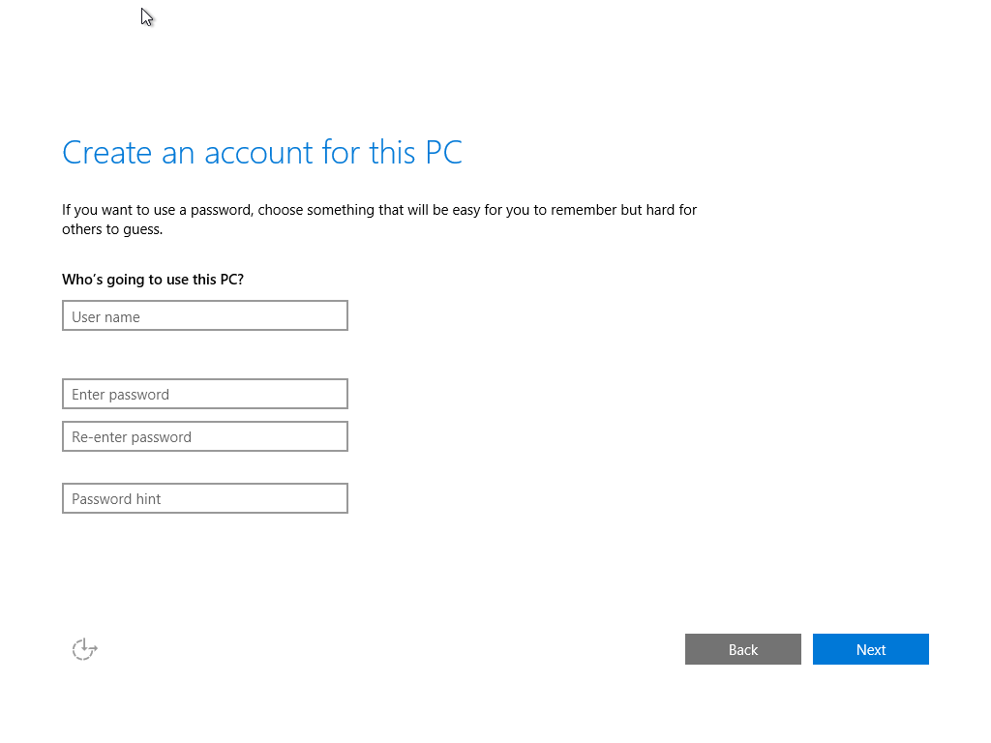Image resolution: width=991 pixels, height=743 pixels.
Task: Click the gray Back button beside Next
Action: 742,649
